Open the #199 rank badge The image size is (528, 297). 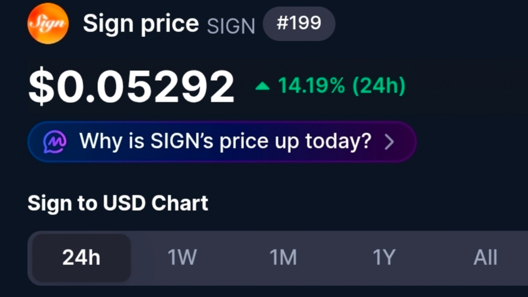pos(299,23)
